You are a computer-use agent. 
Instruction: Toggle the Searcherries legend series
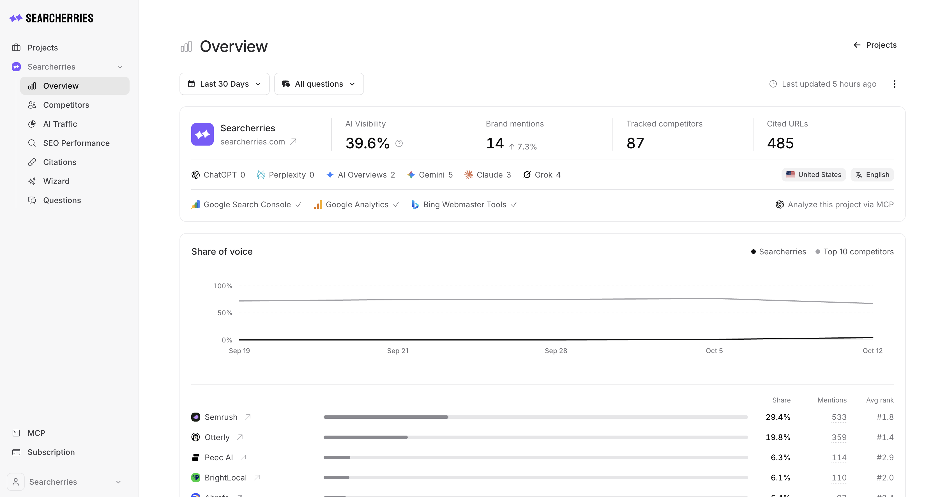779,252
